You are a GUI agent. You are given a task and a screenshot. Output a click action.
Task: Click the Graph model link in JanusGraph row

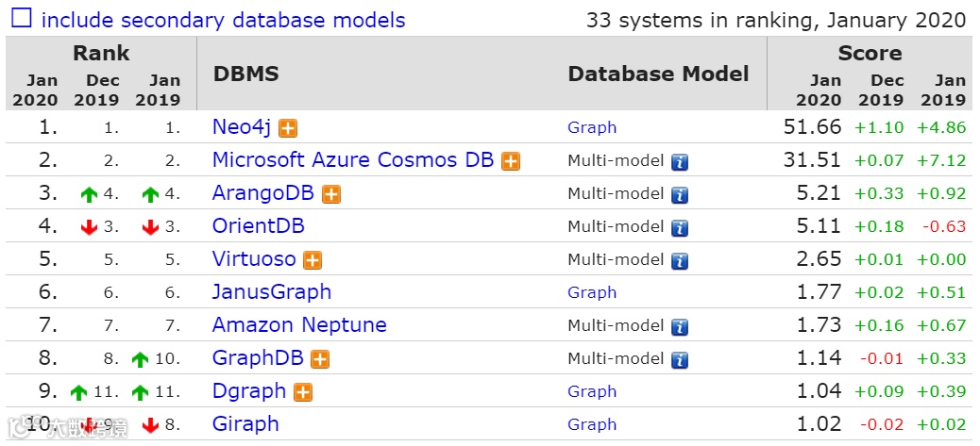click(592, 292)
